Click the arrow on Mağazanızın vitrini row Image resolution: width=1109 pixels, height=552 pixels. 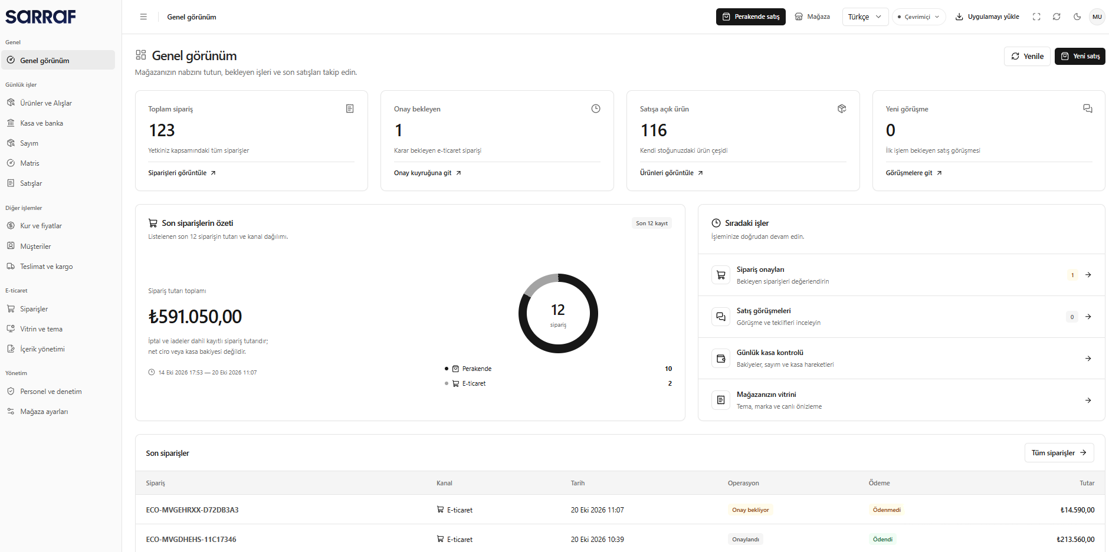pyautogui.click(x=1088, y=400)
